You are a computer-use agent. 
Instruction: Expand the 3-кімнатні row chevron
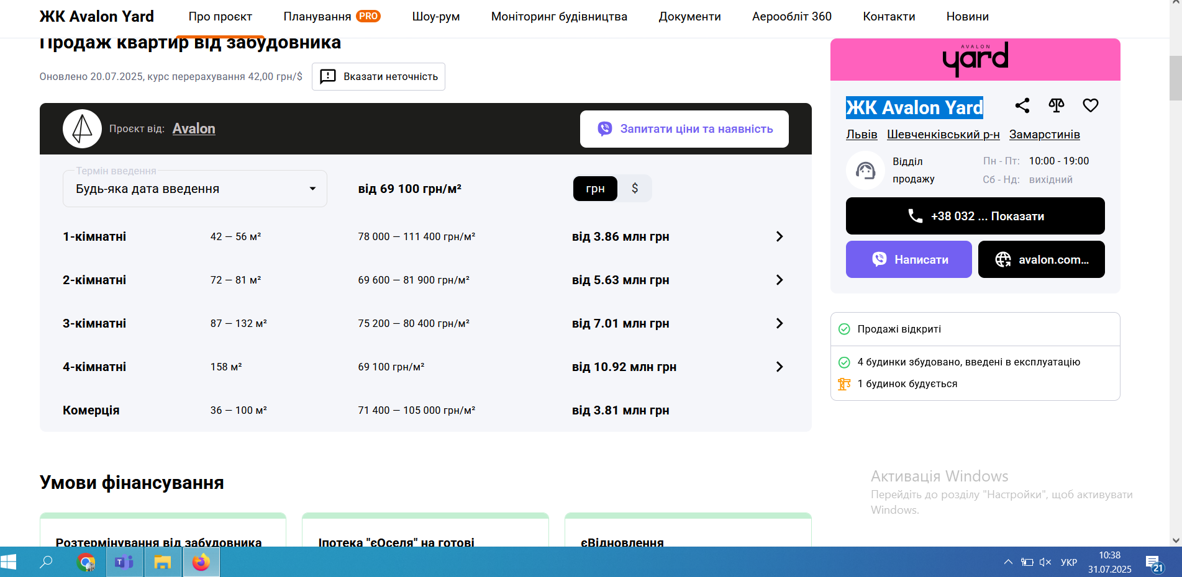(780, 323)
